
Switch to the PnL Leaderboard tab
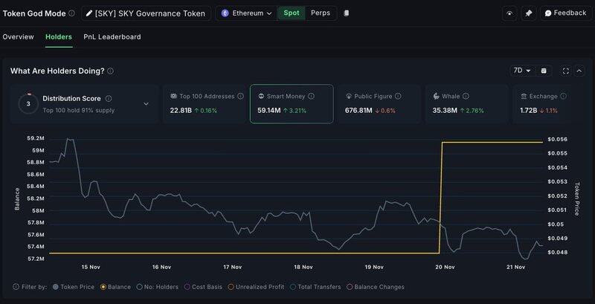click(x=112, y=36)
